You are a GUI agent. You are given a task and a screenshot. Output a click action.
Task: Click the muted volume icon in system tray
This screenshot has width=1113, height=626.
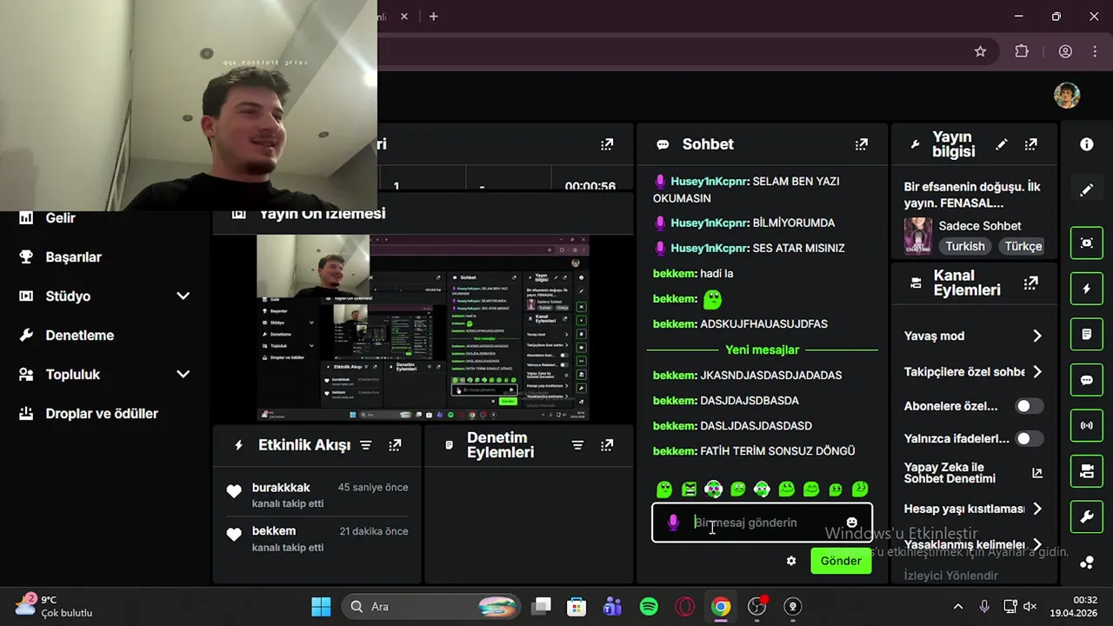pyautogui.click(x=1030, y=607)
